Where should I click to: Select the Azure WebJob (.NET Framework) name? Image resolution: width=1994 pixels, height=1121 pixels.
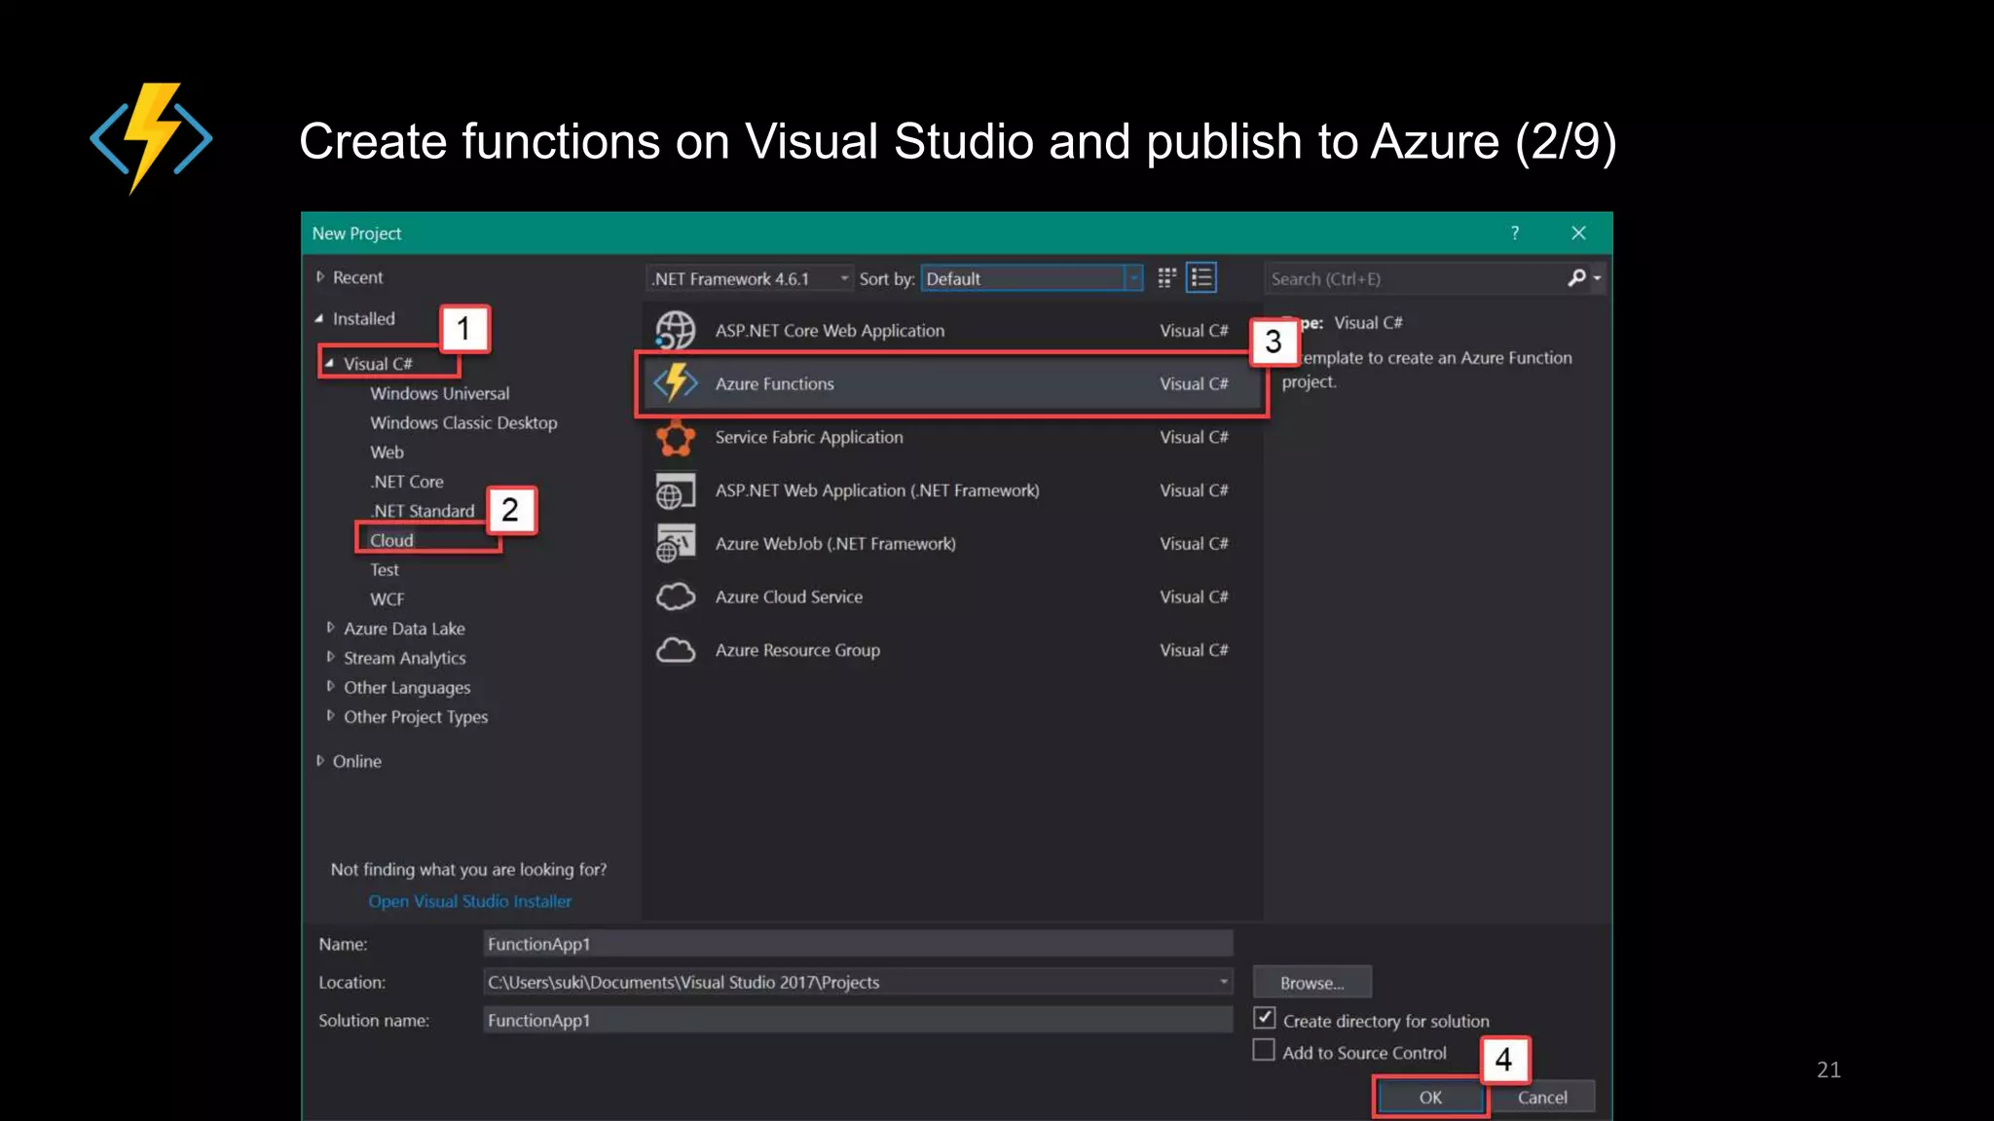tap(835, 543)
